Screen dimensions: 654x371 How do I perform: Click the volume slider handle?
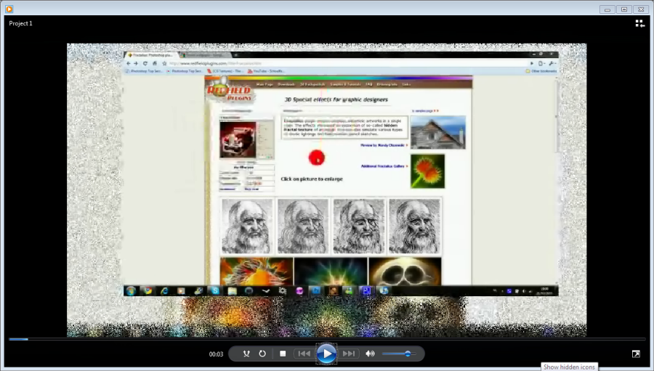[408, 354]
